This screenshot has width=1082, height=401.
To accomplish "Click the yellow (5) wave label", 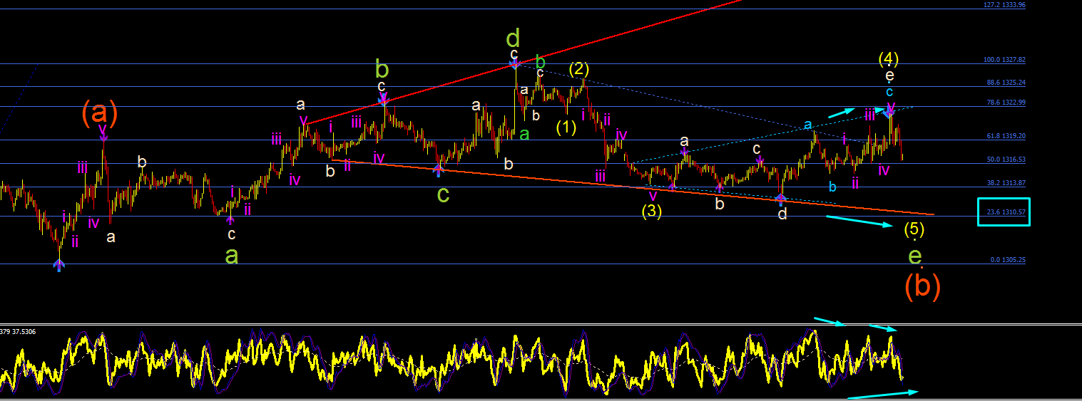I will click(x=914, y=229).
